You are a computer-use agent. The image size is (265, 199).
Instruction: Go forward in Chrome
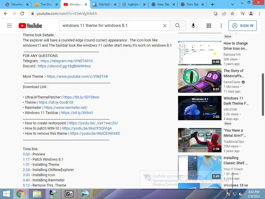14,13
